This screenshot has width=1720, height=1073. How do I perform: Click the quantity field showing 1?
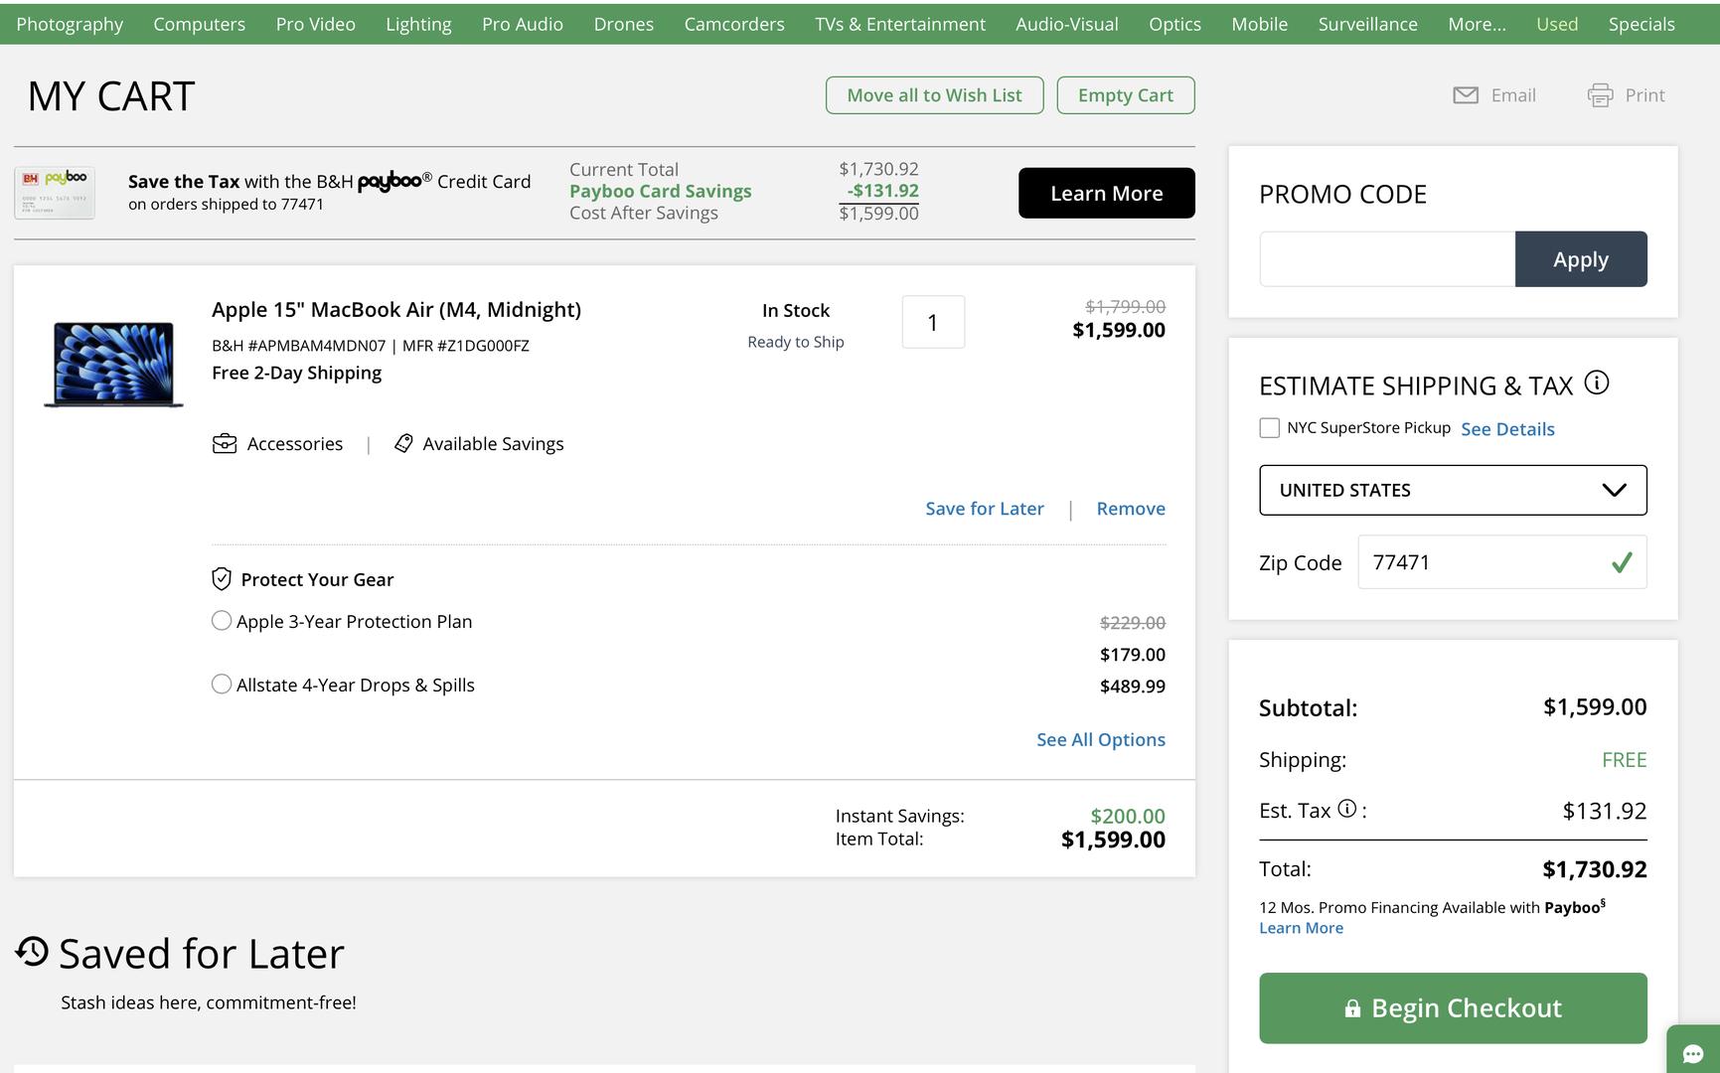click(x=933, y=322)
